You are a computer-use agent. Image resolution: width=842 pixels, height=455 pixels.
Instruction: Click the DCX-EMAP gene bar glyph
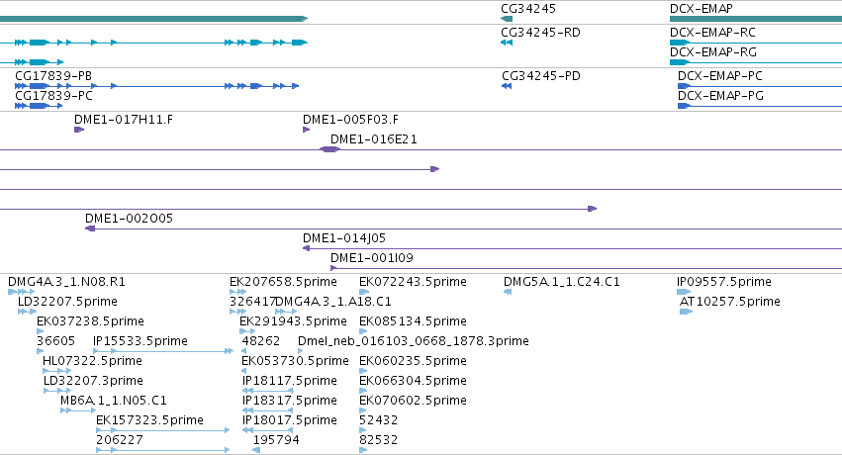pos(756,19)
